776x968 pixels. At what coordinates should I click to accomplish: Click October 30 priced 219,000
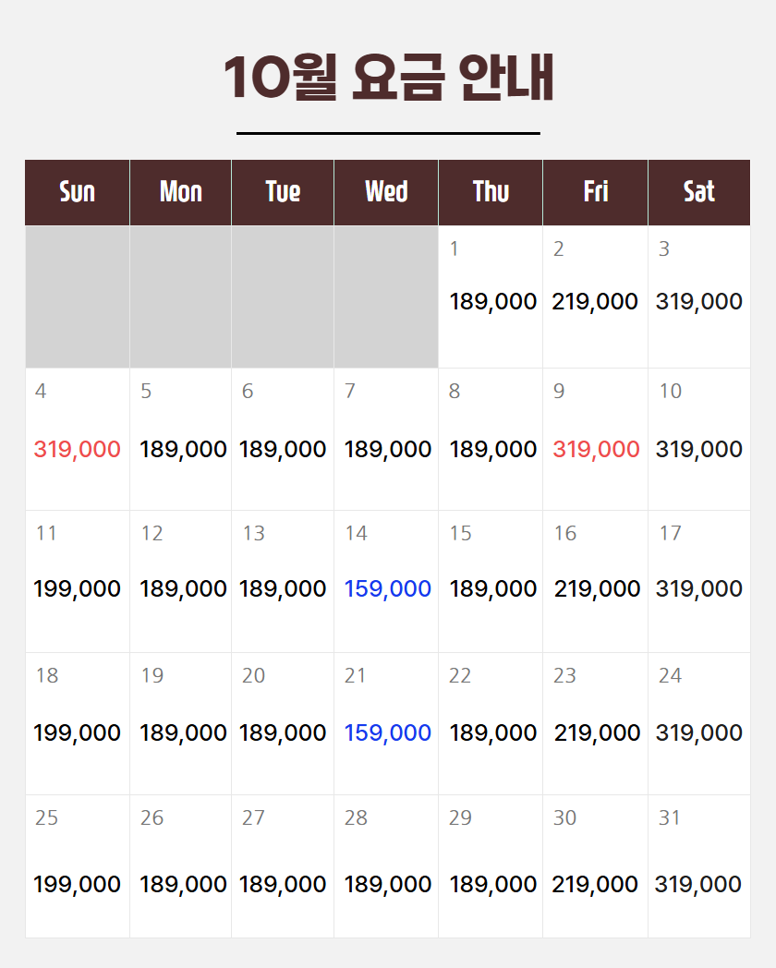(x=595, y=866)
